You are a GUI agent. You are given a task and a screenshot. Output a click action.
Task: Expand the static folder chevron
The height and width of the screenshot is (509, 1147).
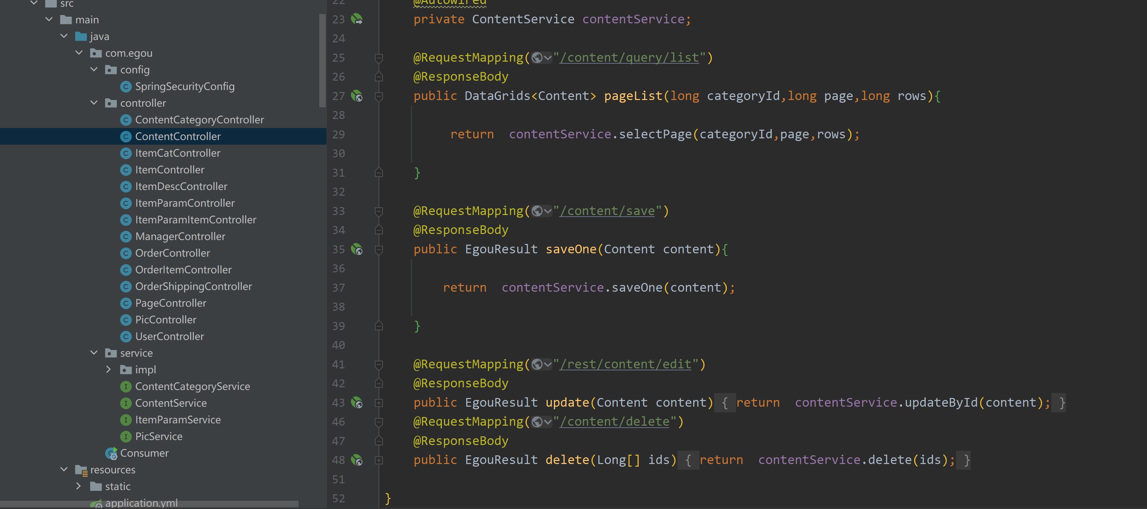[x=79, y=486]
